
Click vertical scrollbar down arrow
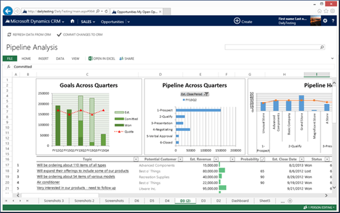(x=334, y=188)
